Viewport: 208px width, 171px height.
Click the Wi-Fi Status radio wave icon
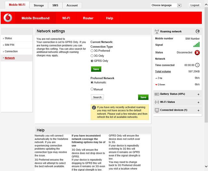tap(157, 102)
